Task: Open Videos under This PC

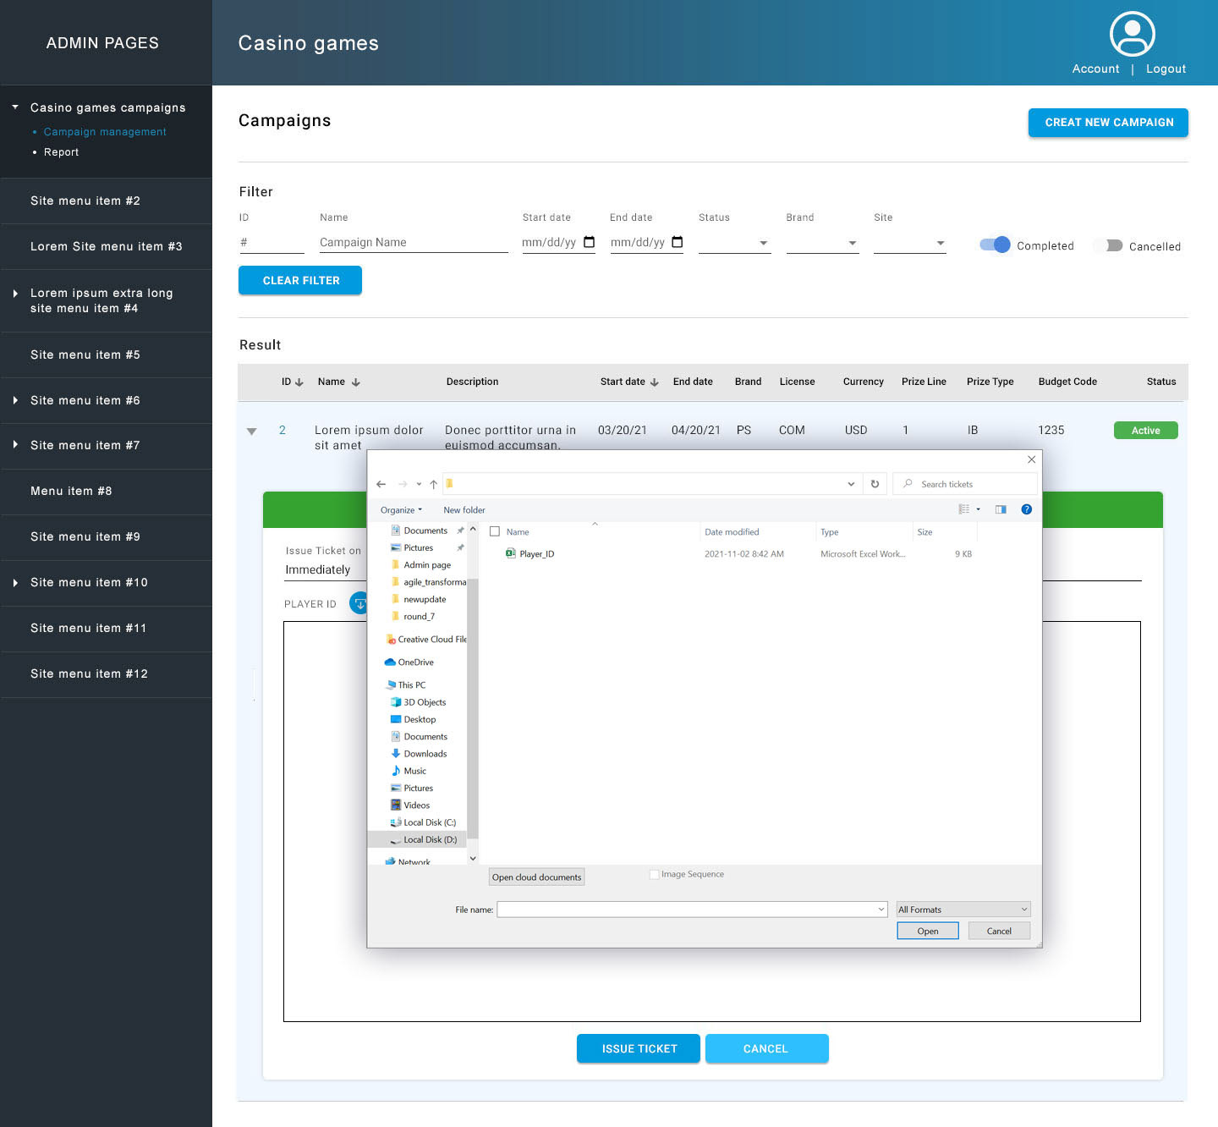Action: click(x=410, y=805)
